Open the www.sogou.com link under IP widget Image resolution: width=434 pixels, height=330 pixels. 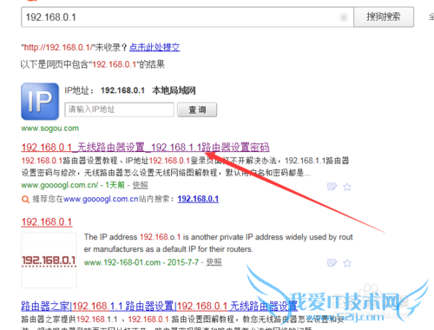pyautogui.click(x=49, y=129)
